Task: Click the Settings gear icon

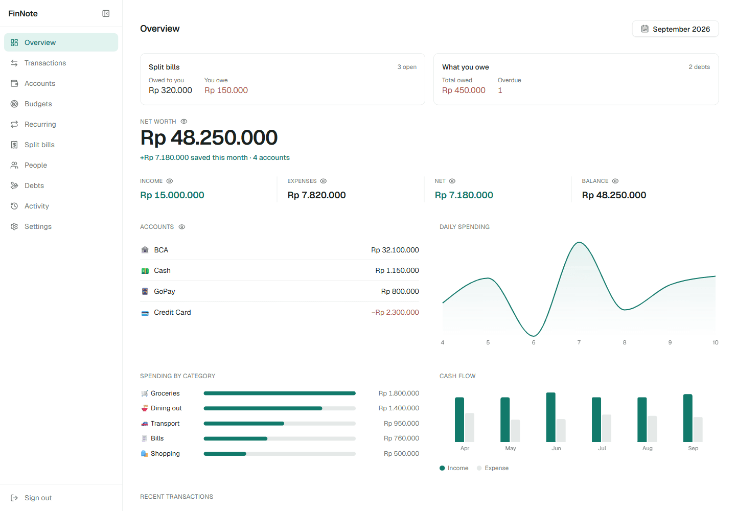Action: pos(14,226)
